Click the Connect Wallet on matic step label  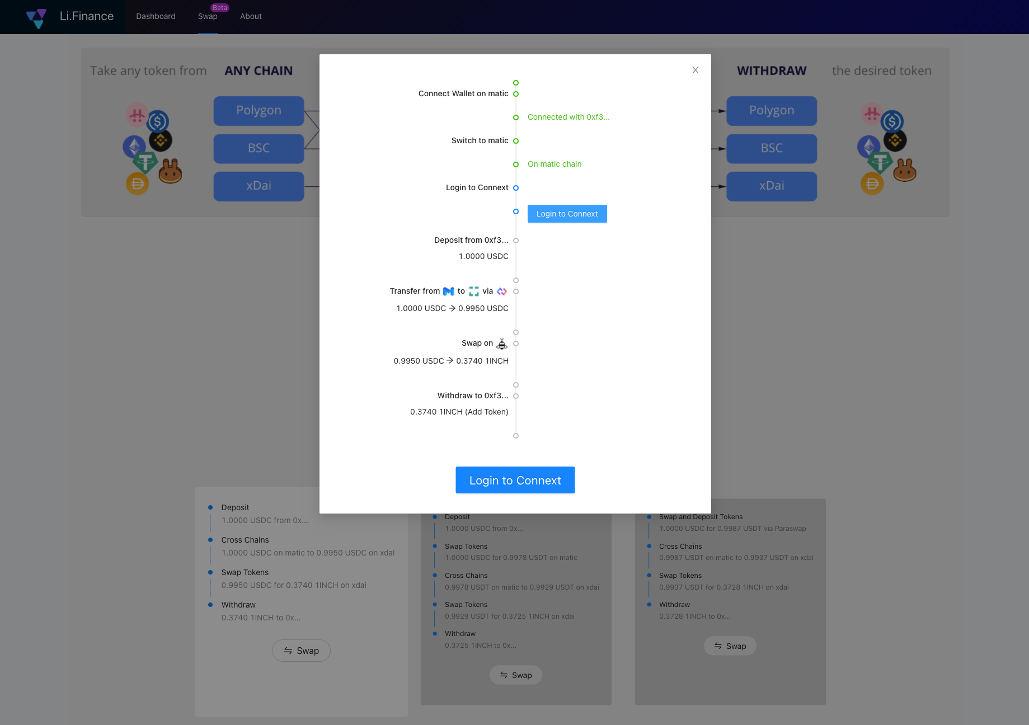463,93
